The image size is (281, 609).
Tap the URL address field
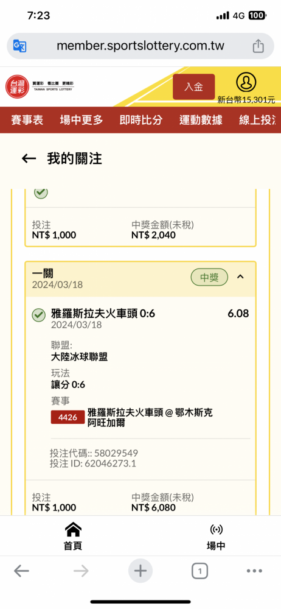pos(140,46)
